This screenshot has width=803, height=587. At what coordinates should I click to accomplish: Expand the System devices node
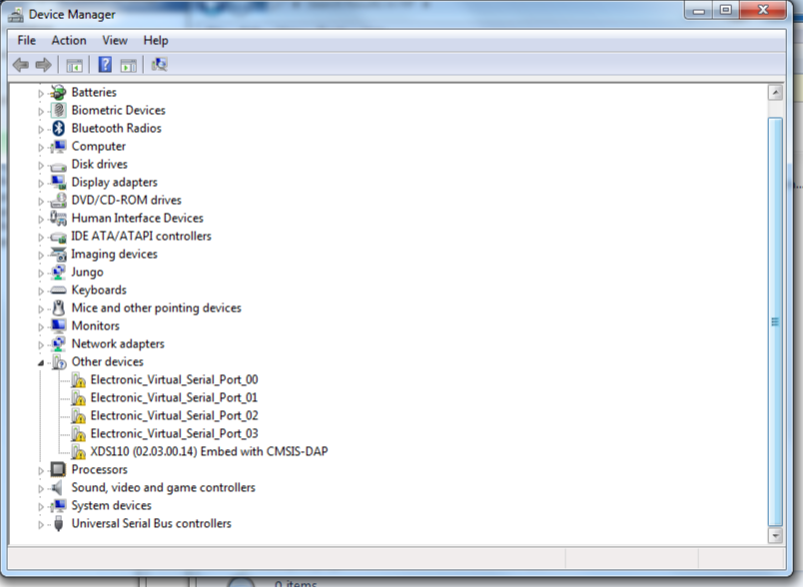(41, 506)
